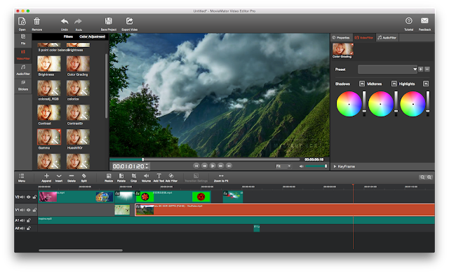Click the Feedback envelope icon
Screen dimensions: 449x273
click(x=424, y=21)
